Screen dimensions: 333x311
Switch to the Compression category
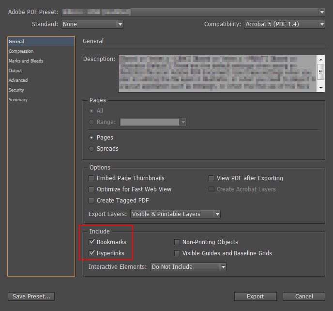pyautogui.click(x=21, y=51)
